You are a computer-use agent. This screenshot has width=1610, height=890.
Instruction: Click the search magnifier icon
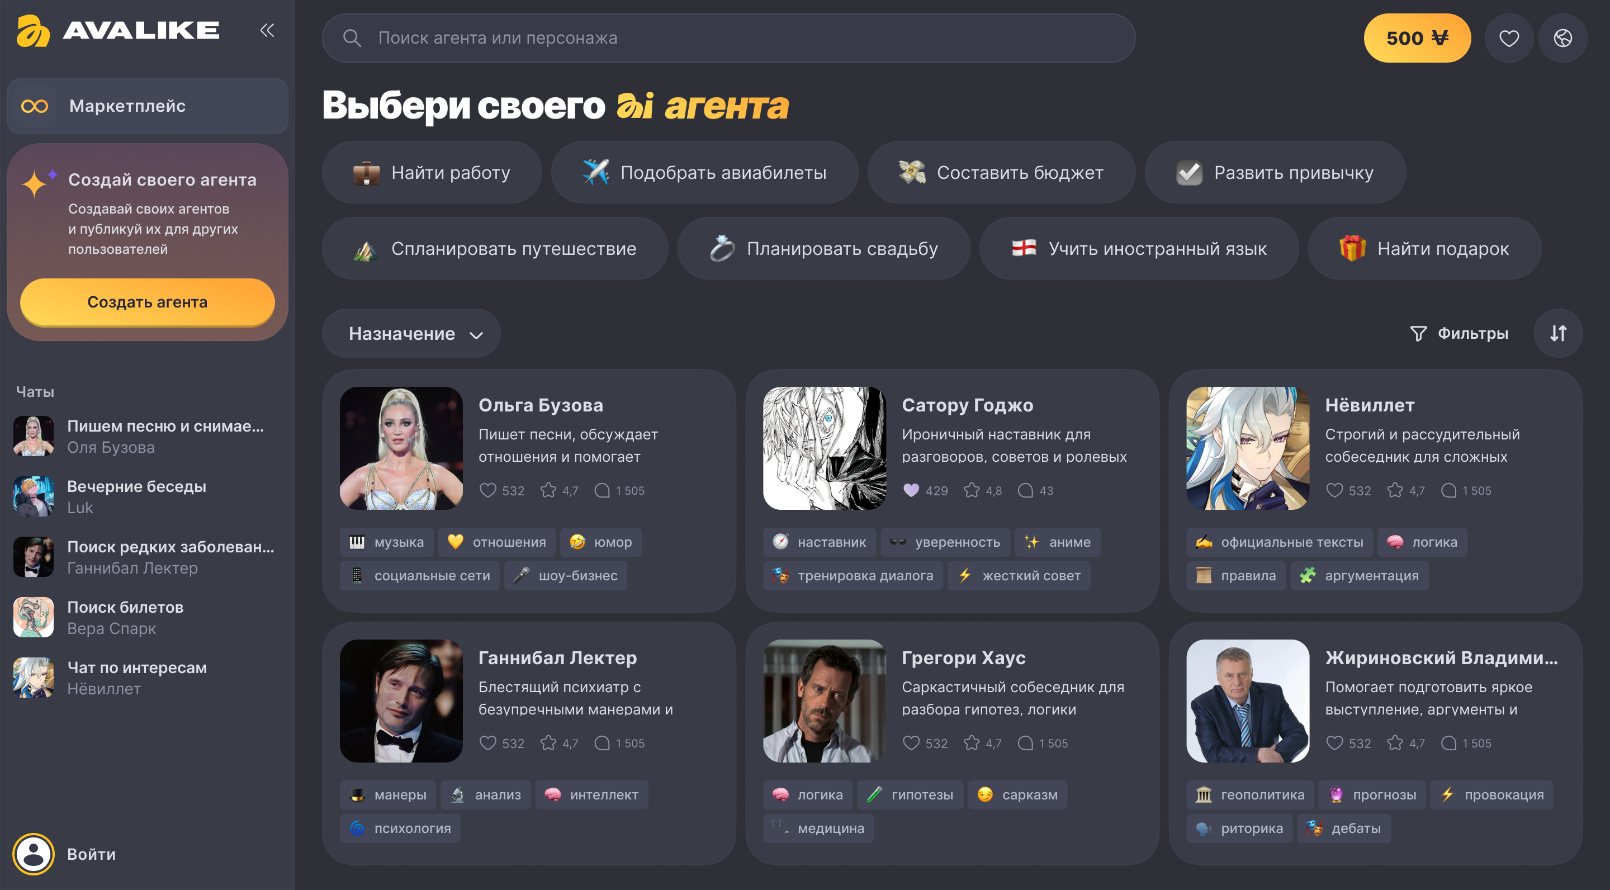352,38
